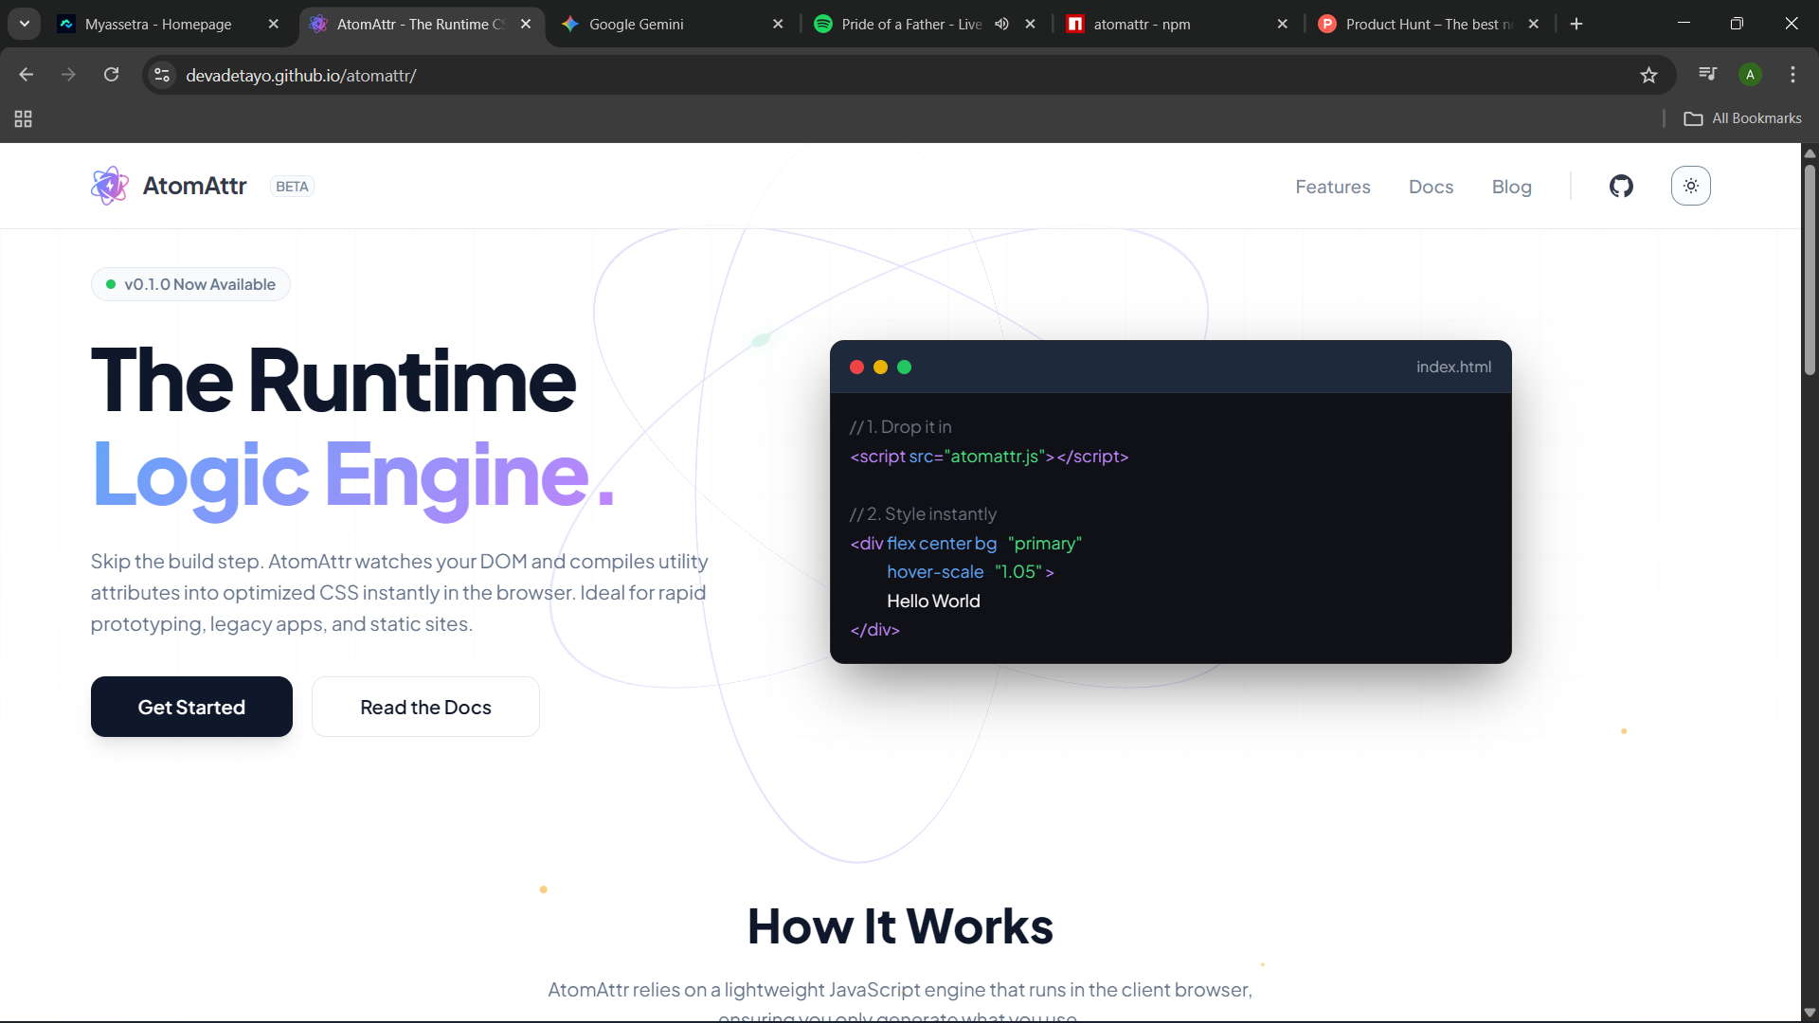The height and width of the screenshot is (1023, 1819).
Task: Mute the Pride of a Father tab audio
Action: pos(1001,23)
